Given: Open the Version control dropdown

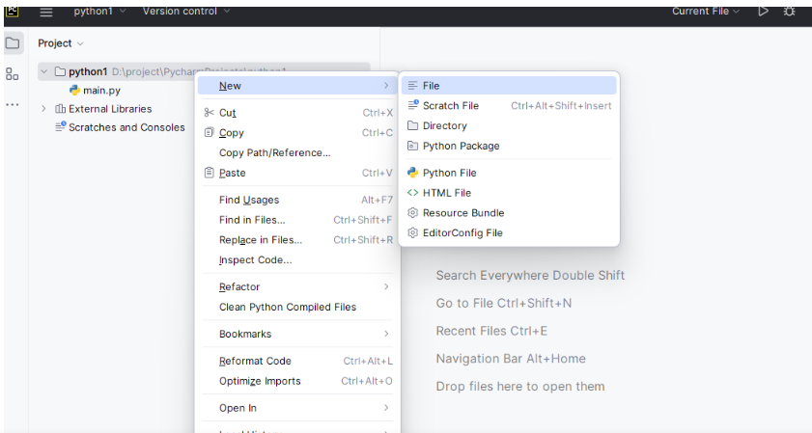Looking at the screenshot, I should tap(186, 12).
